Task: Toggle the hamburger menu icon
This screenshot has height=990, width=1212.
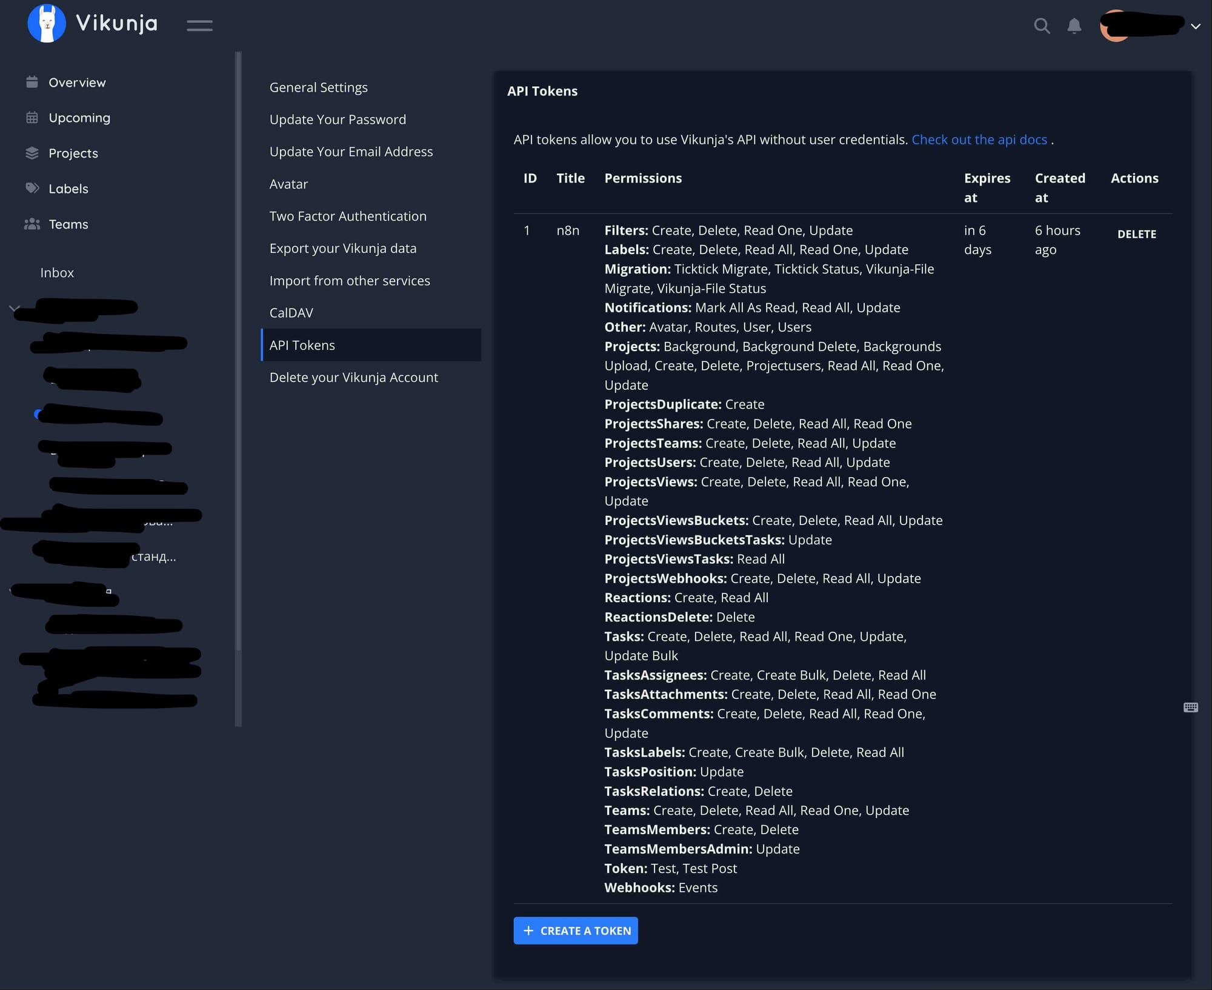Action: point(199,25)
